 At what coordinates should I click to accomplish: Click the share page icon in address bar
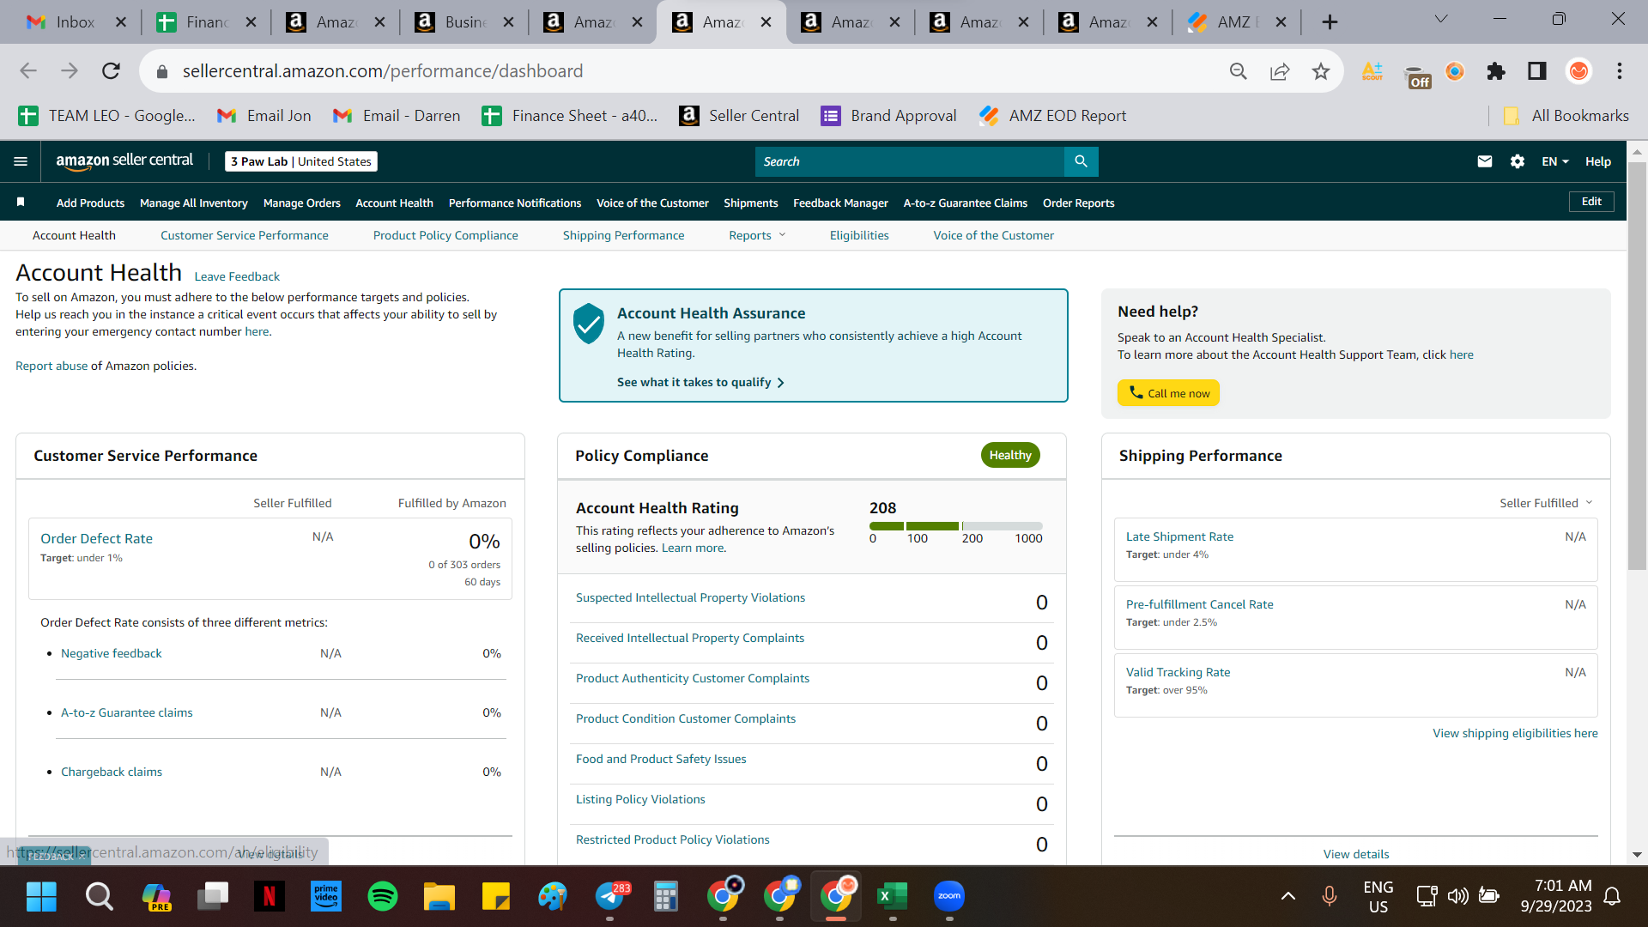[x=1279, y=71]
